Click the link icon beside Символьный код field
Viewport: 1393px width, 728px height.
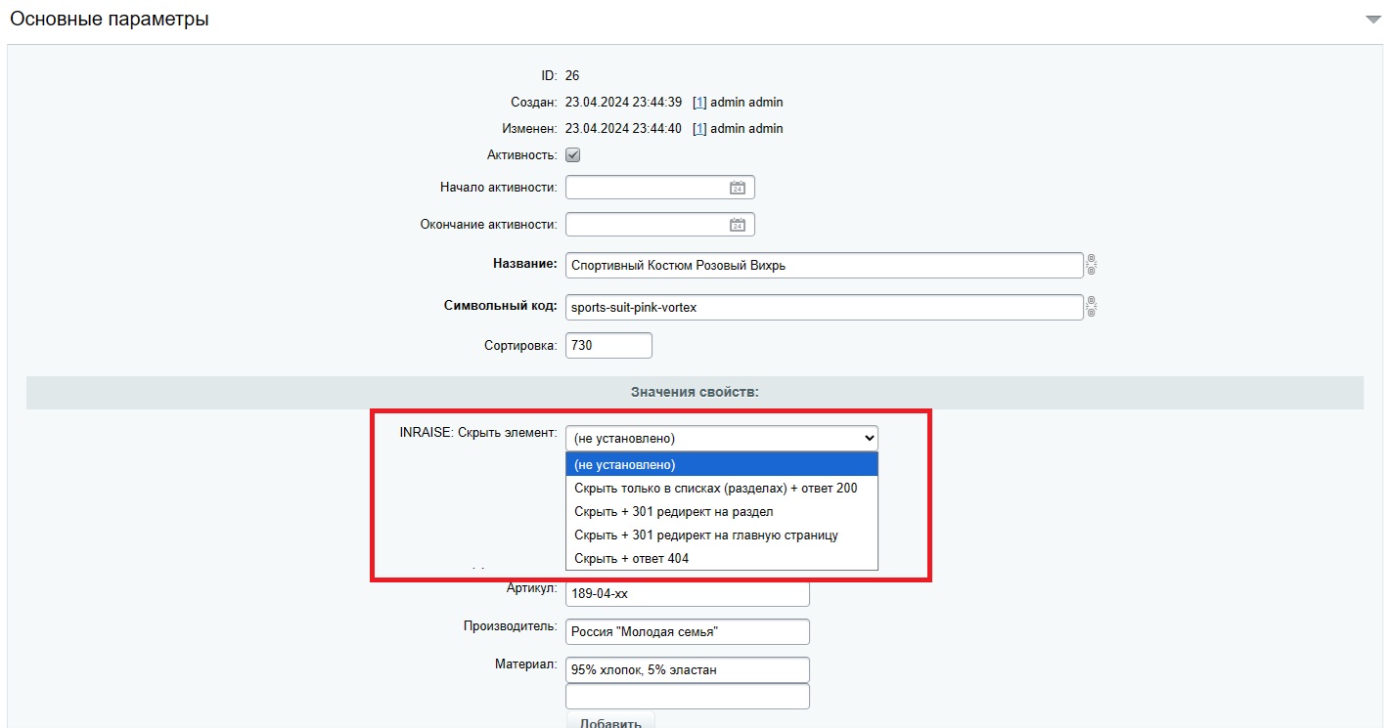click(x=1092, y=307)
